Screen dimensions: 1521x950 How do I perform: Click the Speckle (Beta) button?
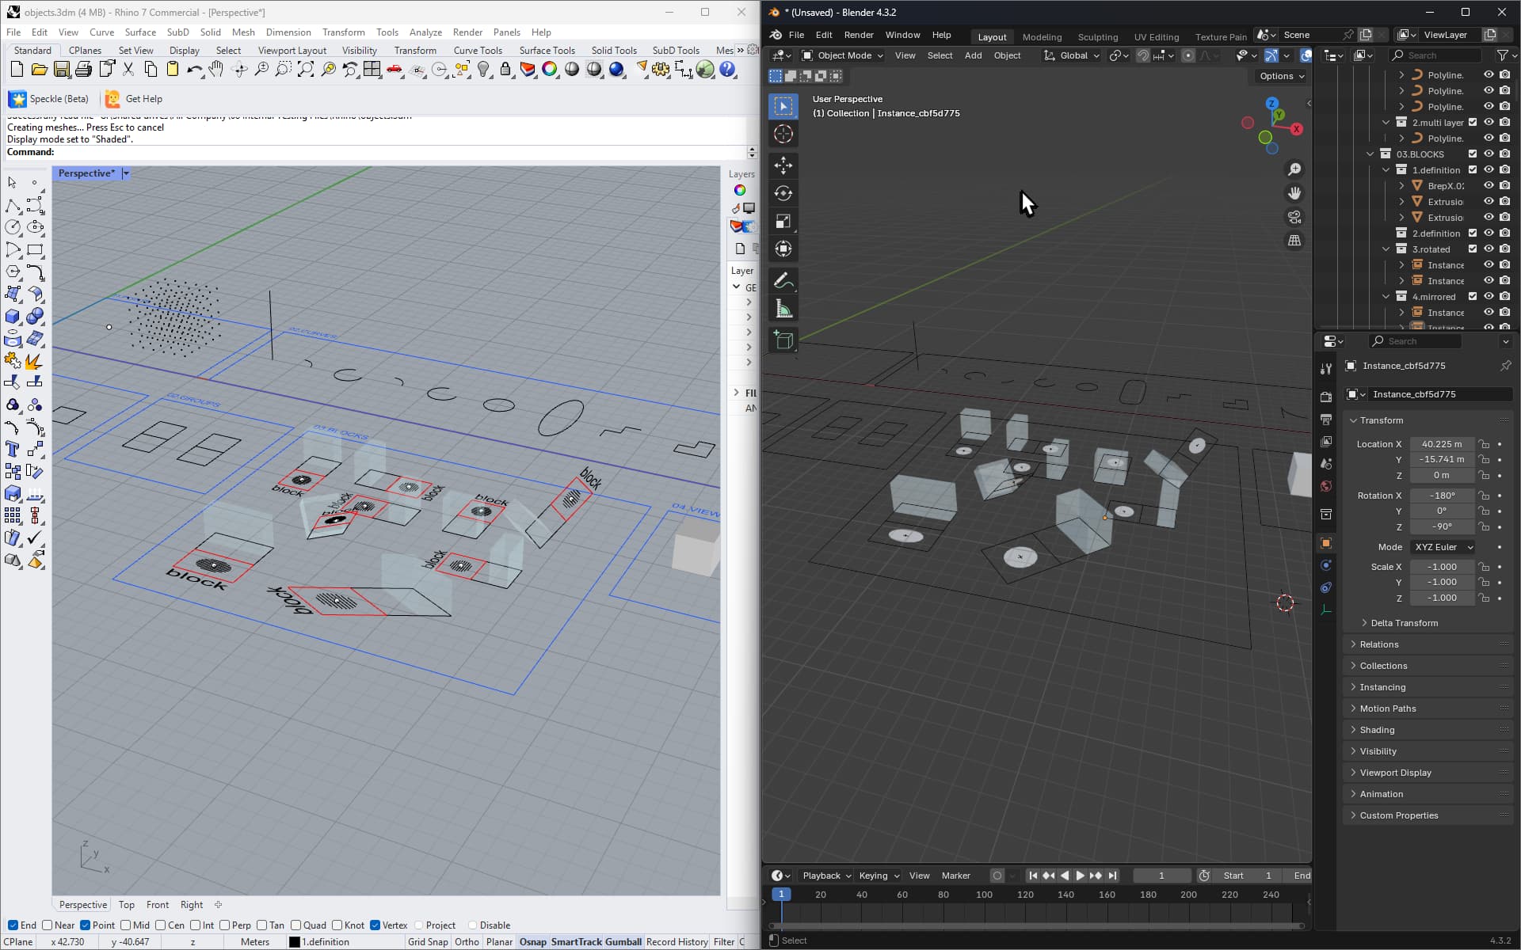[49, 99]
